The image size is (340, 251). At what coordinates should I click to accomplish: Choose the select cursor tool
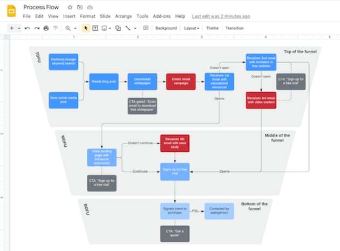tap(86, 28)
